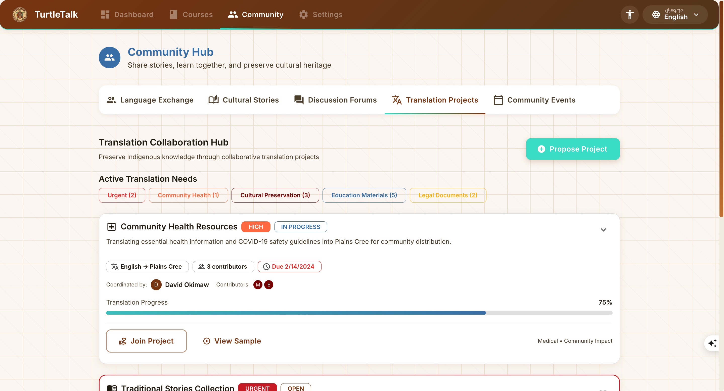Click the sparkle AI assistant icon
This screenshot has width=724, height=391.
(712, 343)
